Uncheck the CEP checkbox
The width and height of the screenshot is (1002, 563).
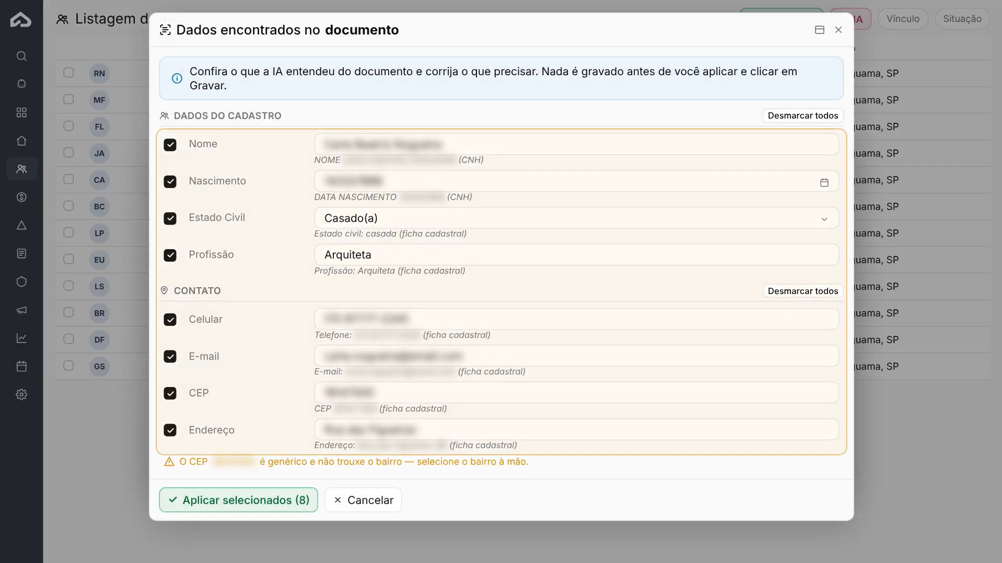click(170, 393)
